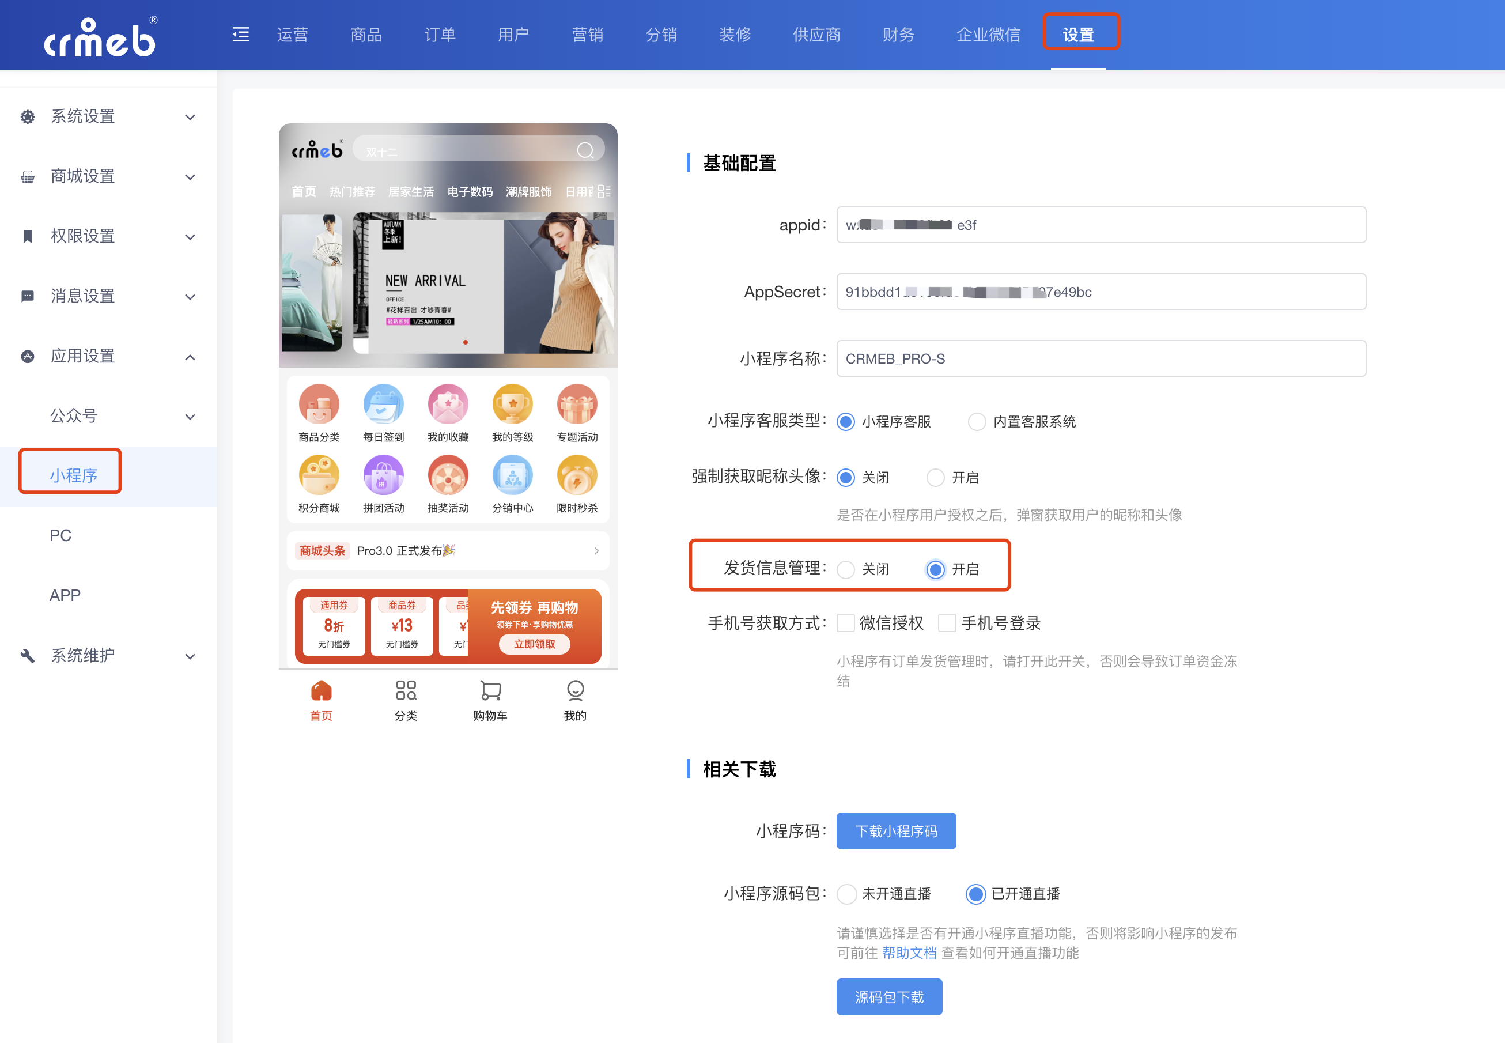Open the 营销 top navigation tab

[x=588, y=35]
